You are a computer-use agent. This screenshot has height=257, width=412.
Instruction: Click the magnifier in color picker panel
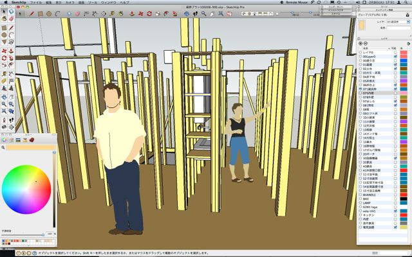click(3, 147)
